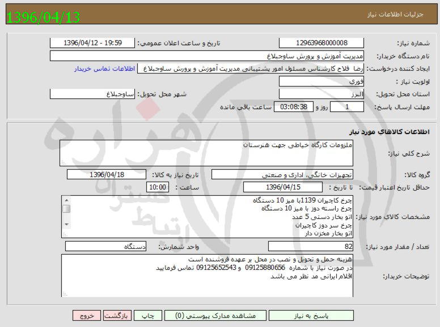Click the line 'اتو بخار دستی 5 عدد'

pyautogui.click(x=322, y=217)
